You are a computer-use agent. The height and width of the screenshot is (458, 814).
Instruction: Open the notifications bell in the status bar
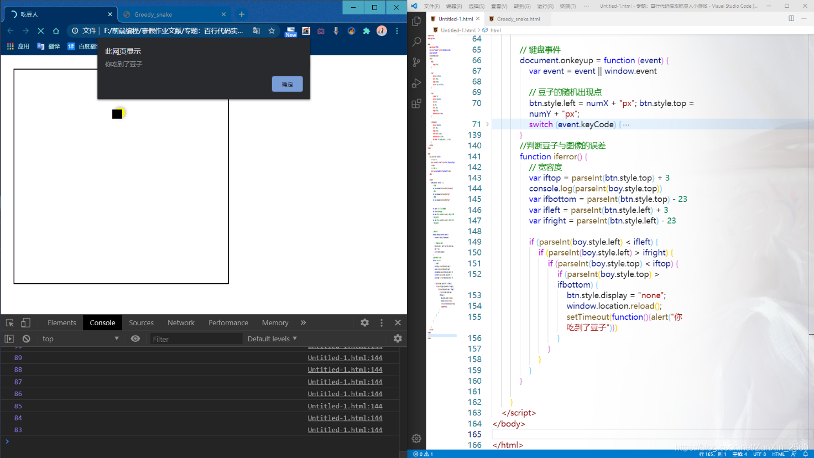coord(806,454)
